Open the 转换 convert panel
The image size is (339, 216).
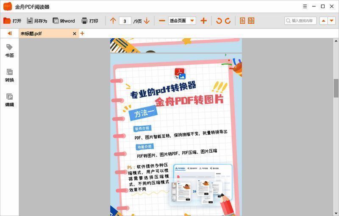point(9,75)
